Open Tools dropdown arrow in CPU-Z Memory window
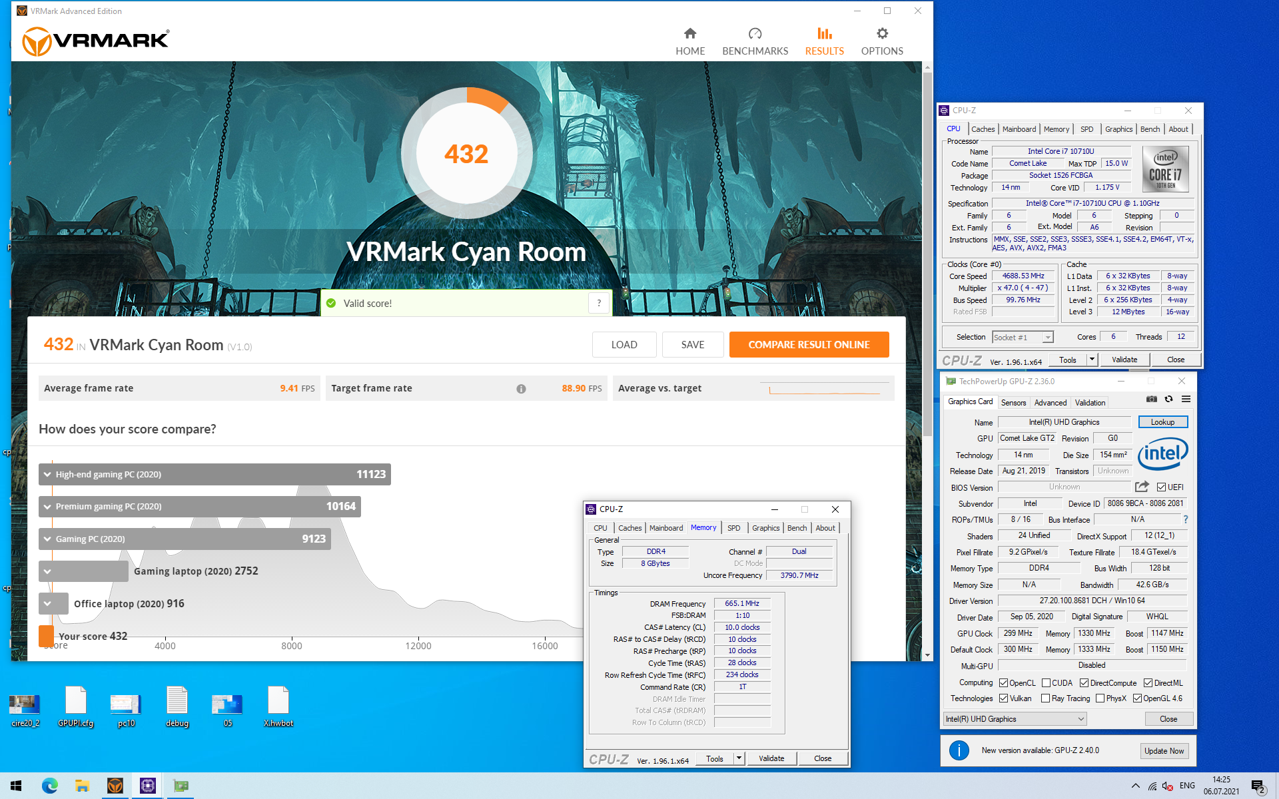The width and height of the screenshot is (1279, 799). [x=739, y=758]
